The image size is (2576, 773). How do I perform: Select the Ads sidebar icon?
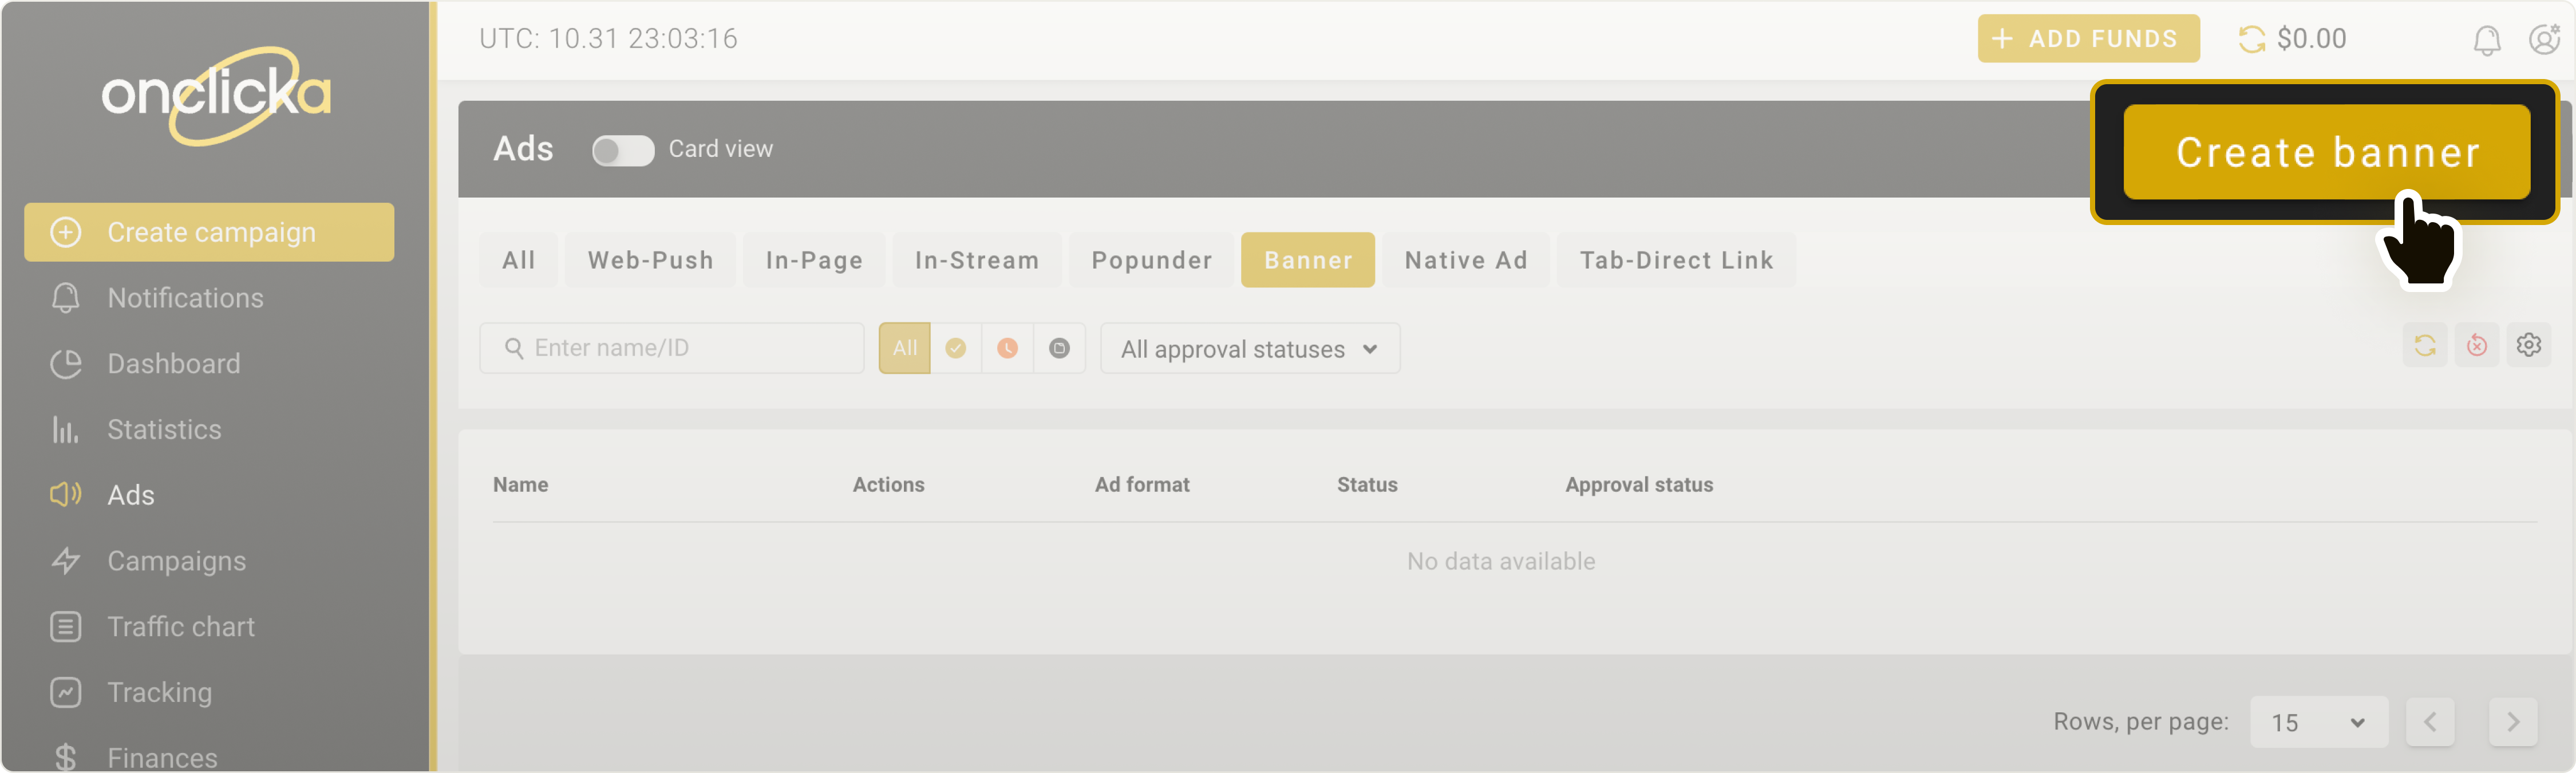click(x=64, y=494)
